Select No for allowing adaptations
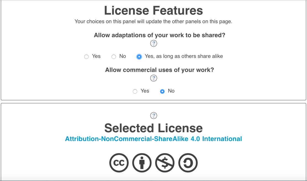 (114, 57)
